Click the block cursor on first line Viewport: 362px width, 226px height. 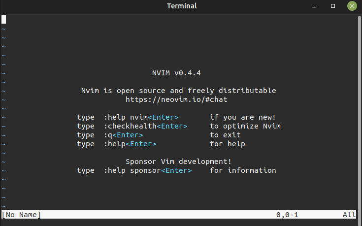[x=4, y=19]
